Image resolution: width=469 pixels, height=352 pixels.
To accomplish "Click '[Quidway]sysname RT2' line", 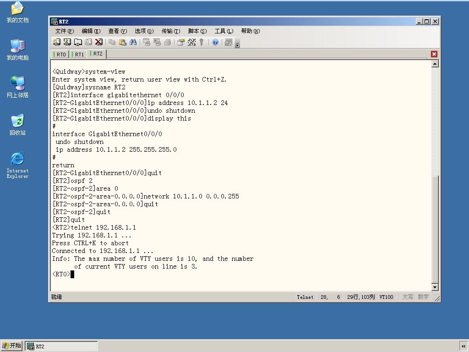I will point(89,88).
